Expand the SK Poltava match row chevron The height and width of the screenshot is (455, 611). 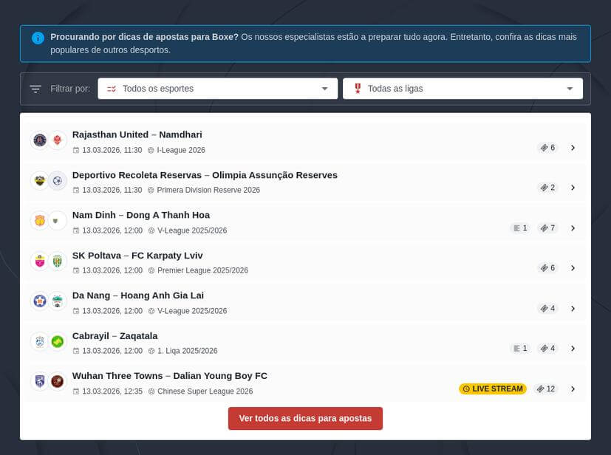click(x=573, y=268)
